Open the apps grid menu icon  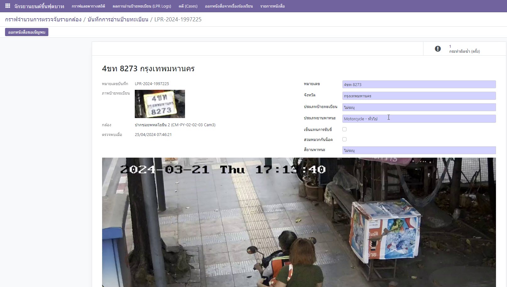8,6
